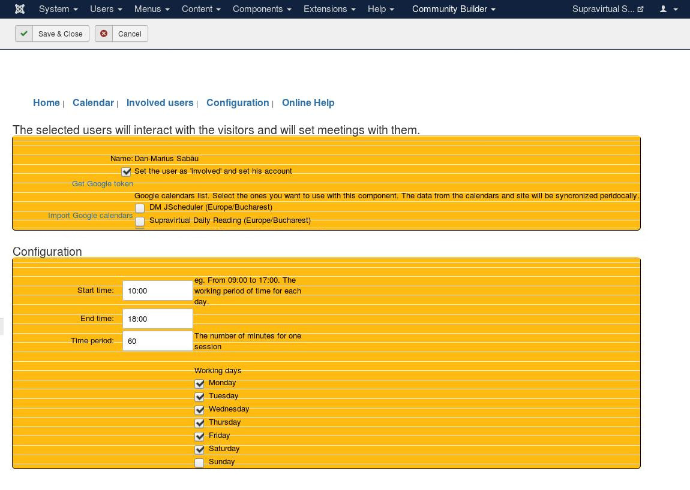The image size is (690, 490).
Task: Expand the Menus dropdown
Action: coord(152,9)
